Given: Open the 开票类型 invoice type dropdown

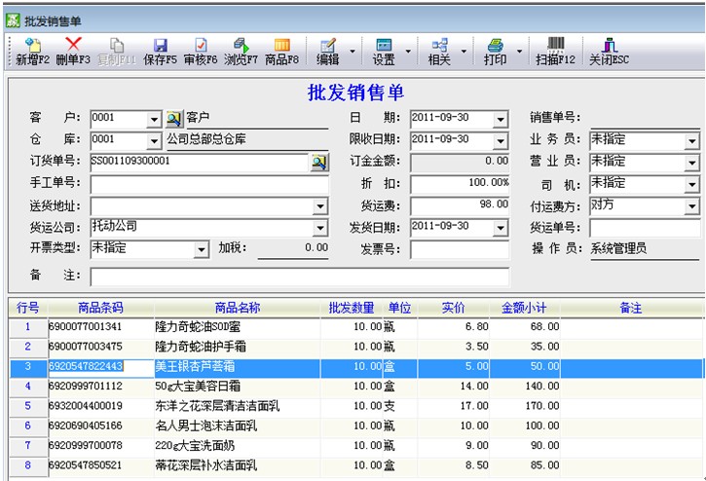Looking at the screenshot, I should [202, 249].
